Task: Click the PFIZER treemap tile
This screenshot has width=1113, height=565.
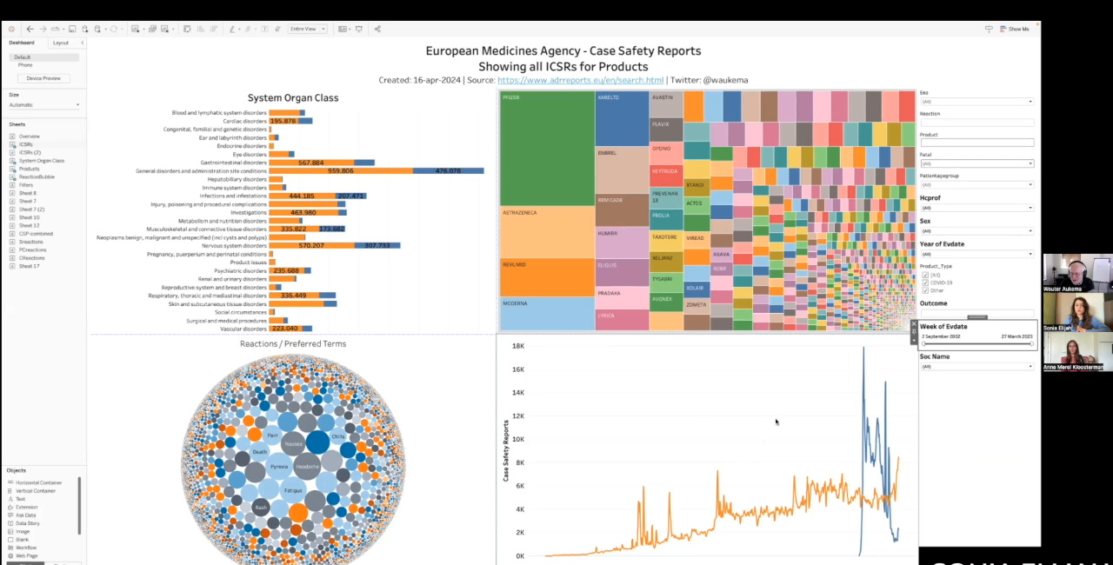Action: click(548, 148)
